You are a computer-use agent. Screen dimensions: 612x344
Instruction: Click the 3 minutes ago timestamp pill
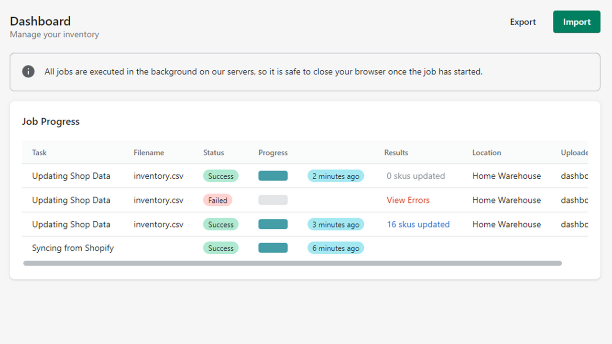pyautogui.click(x=336, y=224)
